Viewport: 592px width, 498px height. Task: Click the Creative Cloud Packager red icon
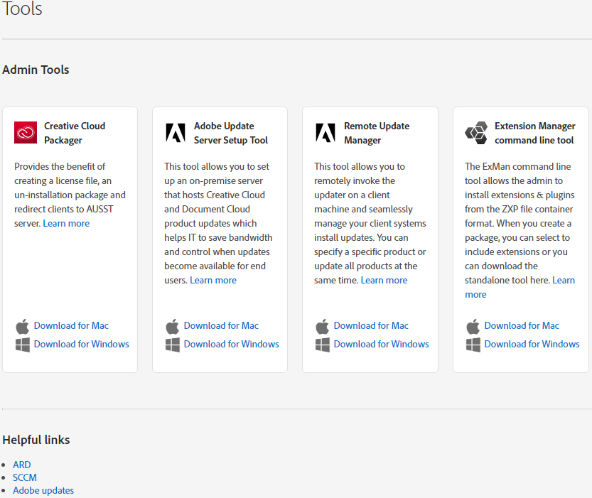[x=26, y=133]
